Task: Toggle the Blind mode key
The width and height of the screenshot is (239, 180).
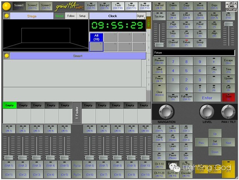Action: (x=159, y=70)
